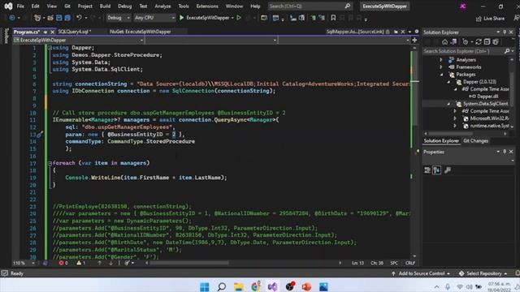
Task: Click the editor horizontal scrollbar
Action: pos(189,263)
